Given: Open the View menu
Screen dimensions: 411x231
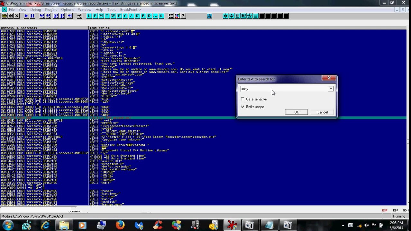Looking at the screenshot, I should (x=22, y=10).
